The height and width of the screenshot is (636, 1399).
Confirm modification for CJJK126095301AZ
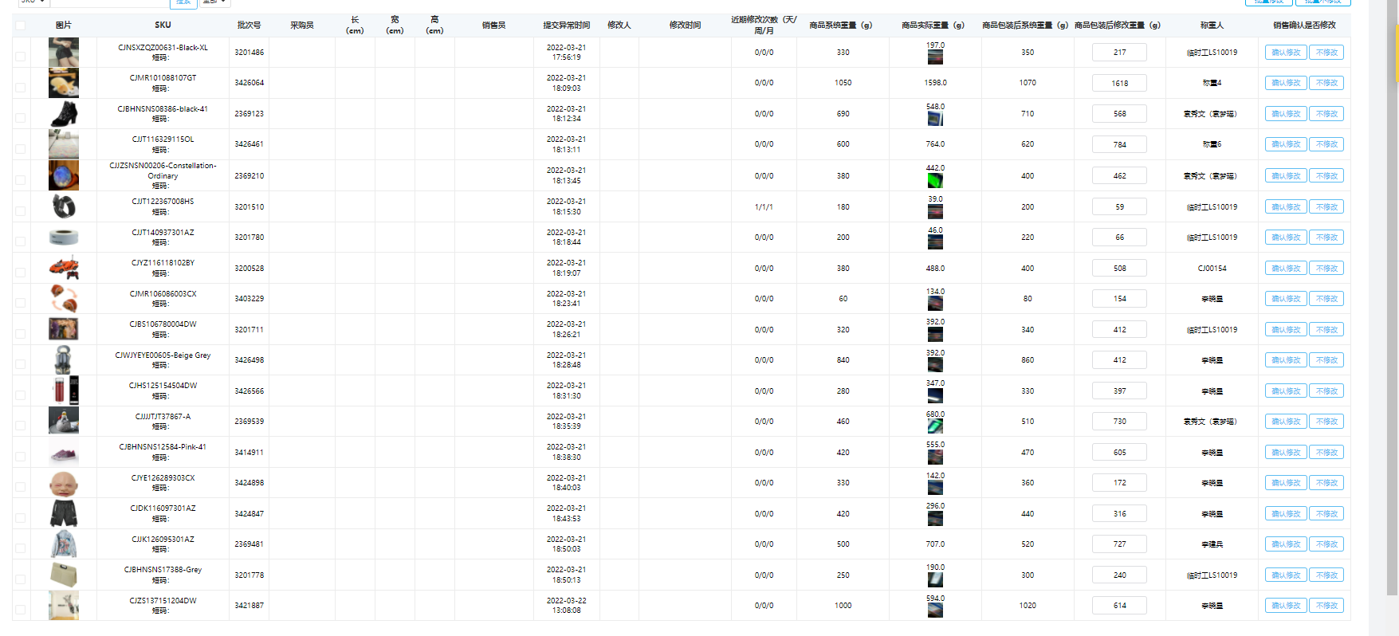[1286, 544]
